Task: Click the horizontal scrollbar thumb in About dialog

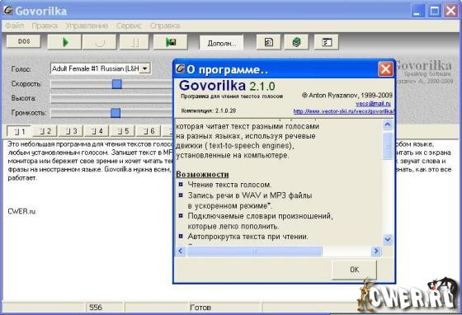Action: (255, 252)
